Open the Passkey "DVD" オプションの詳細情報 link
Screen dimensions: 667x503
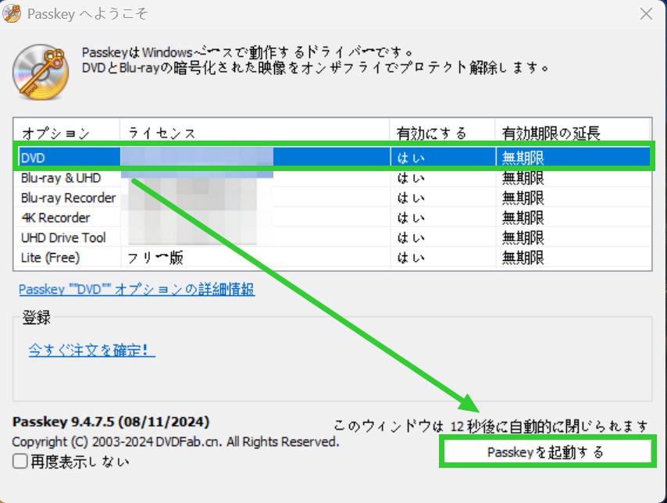137,289
